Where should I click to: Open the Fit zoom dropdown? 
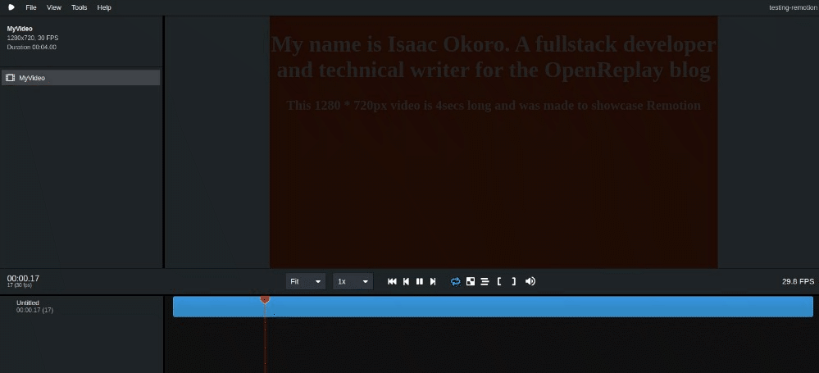(306, 281)
